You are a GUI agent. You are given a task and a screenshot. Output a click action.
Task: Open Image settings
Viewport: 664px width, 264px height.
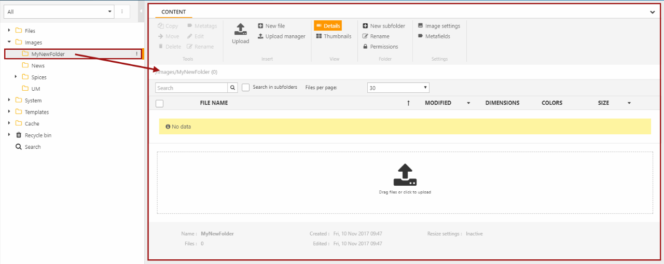pos(439,26)
